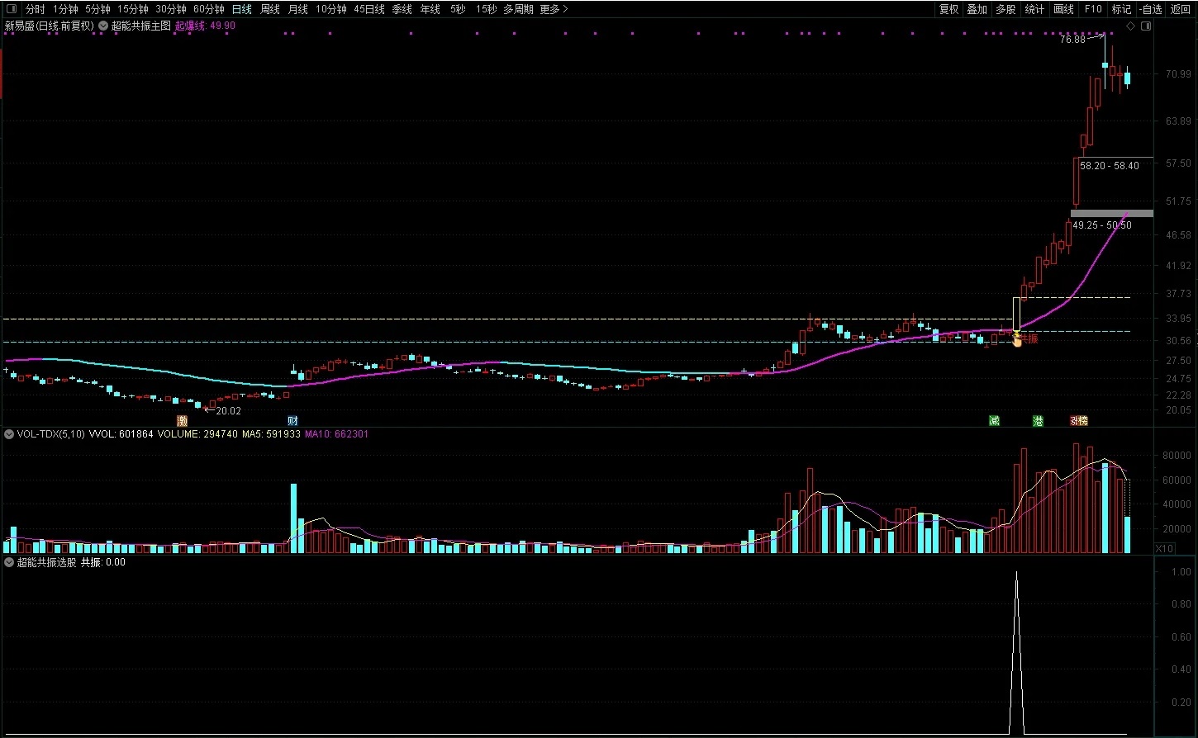Switch to 日线 daily chart
The width and height of the screenshot is (1198, 738).
tap(241, 9)
